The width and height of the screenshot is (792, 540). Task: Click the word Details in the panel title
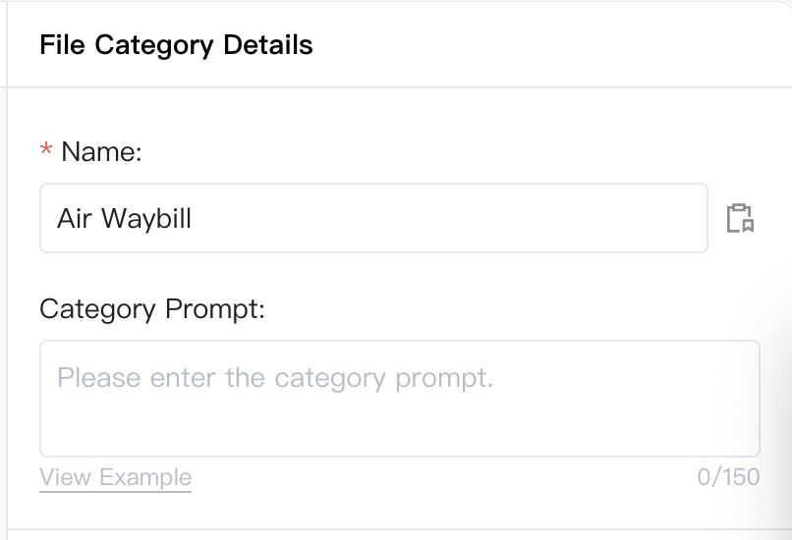268,45
